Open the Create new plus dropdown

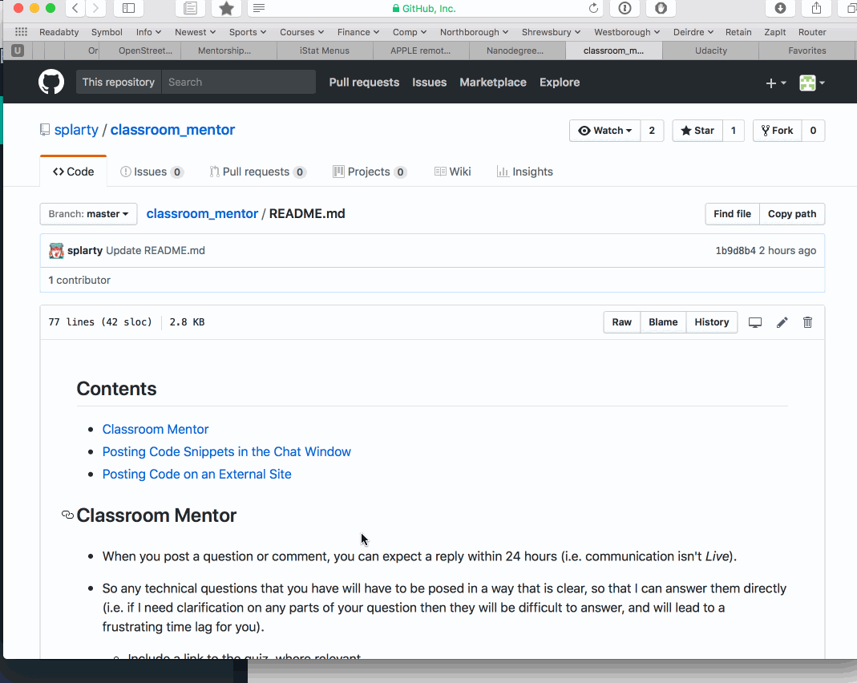pyautogui.click(x=775, y=83)
